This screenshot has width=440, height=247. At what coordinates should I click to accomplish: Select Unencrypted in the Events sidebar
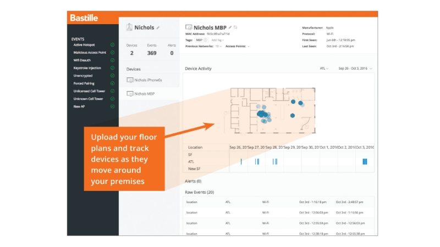click(x=83, y=76)
